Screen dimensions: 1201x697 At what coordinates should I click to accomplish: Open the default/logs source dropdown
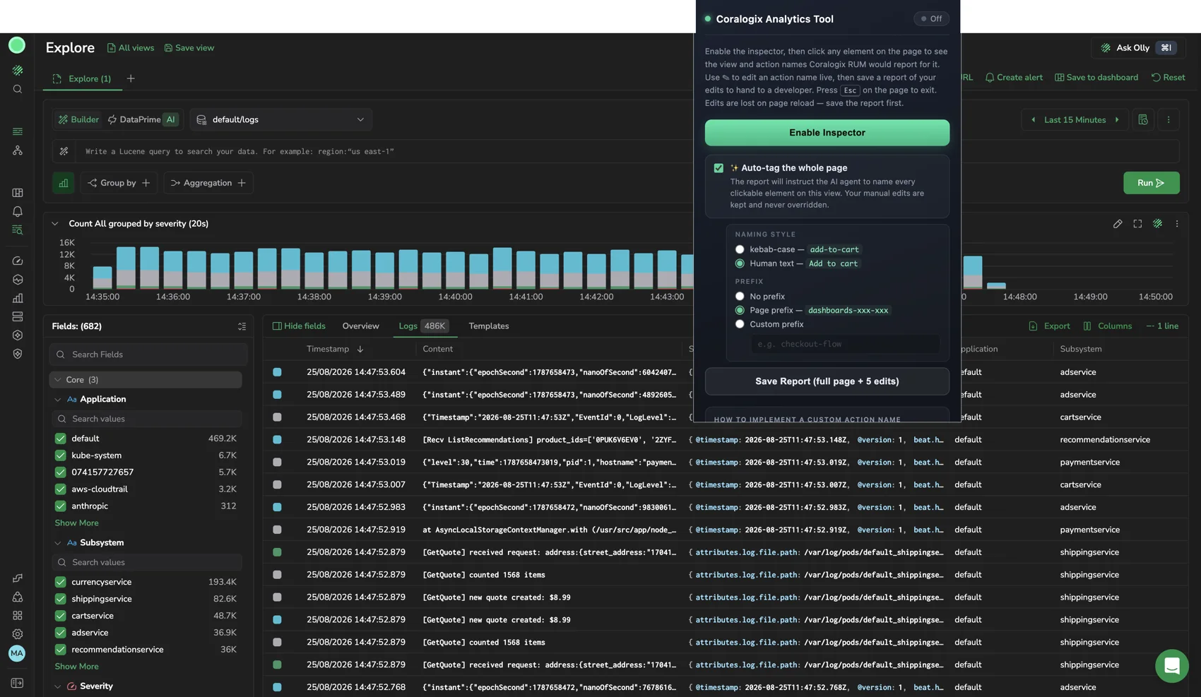pyautogui.click(x=281, y=119)
